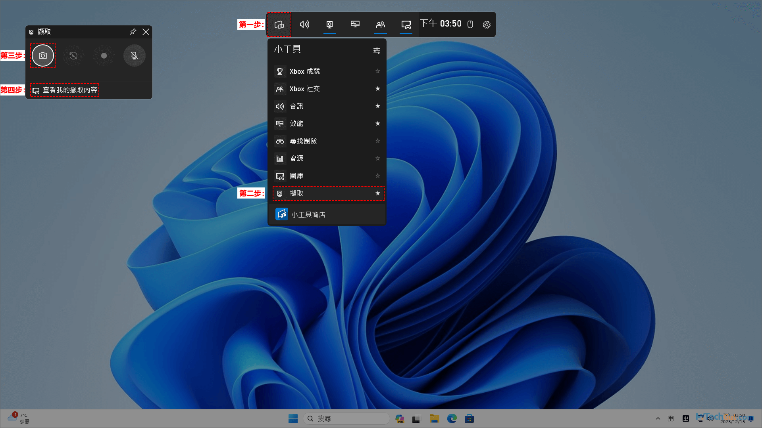Start recording with the record button
The width and height of the screenshot is (762, 428).
pyautogui.click(x=104, y=55)
